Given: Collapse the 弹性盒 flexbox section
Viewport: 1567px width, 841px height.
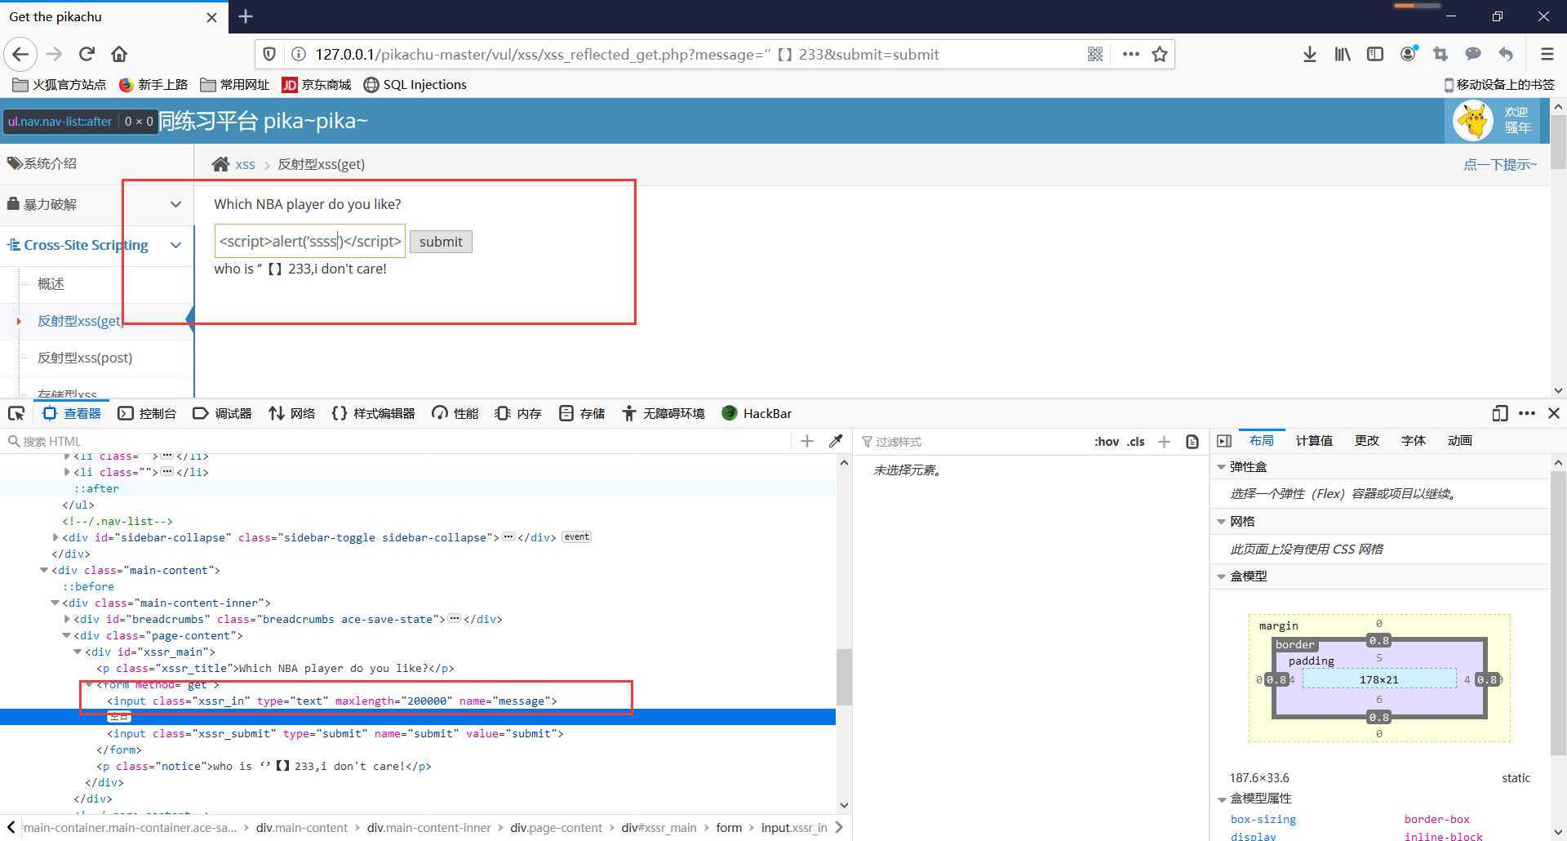Looking at the screenshot, I should [1222, 467].
